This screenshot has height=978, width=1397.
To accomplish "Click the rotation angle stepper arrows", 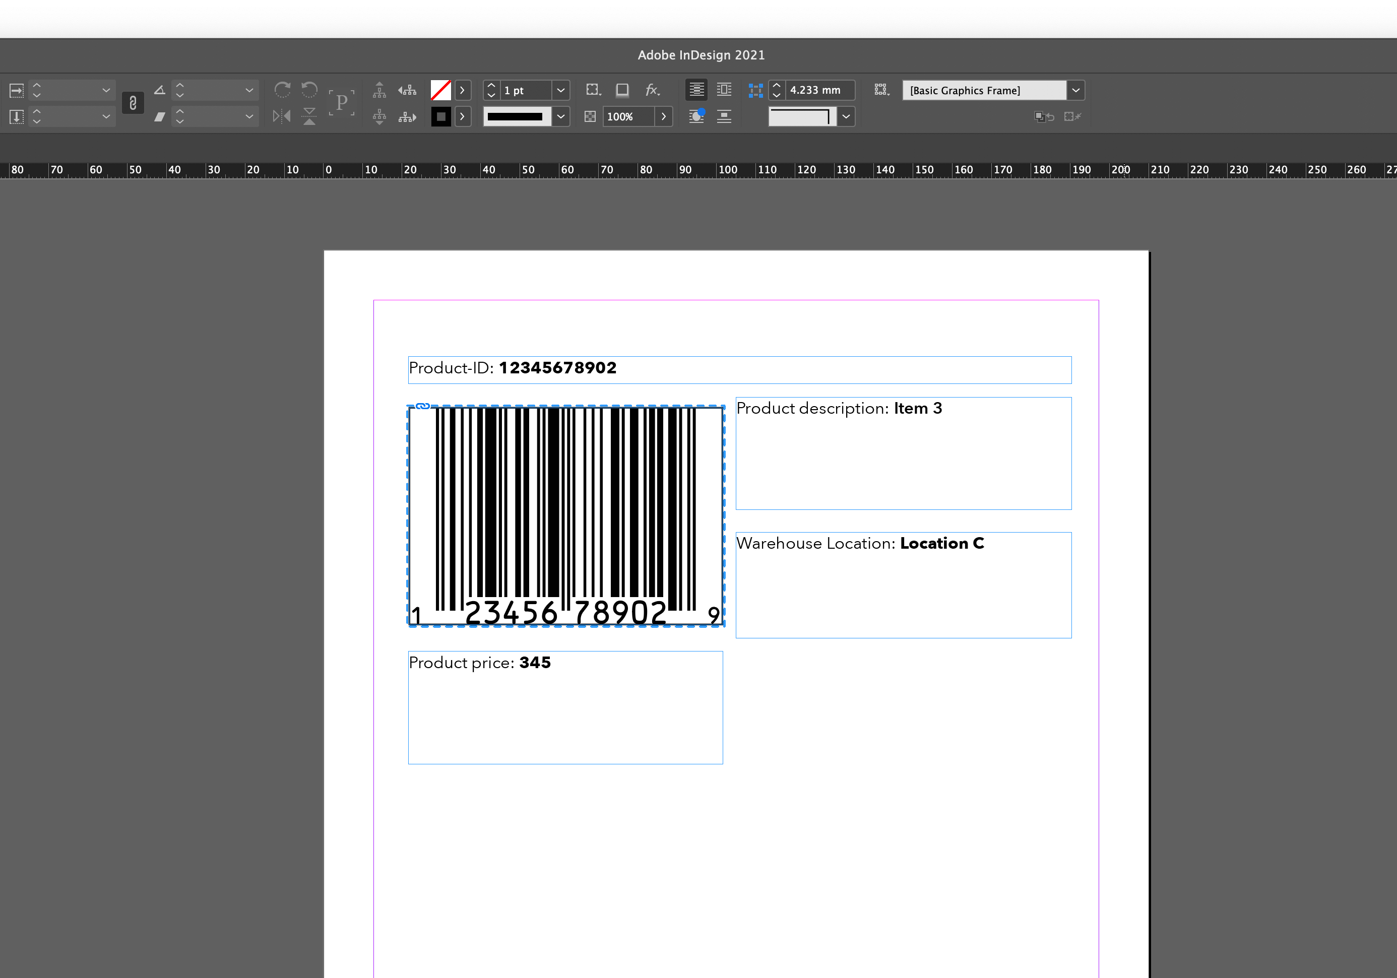I will pyautogui.click(x=179, y=90).
